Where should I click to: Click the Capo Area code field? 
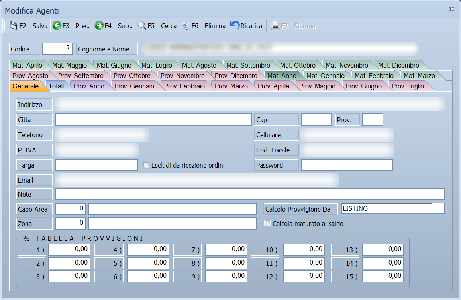tap(71, 209)
